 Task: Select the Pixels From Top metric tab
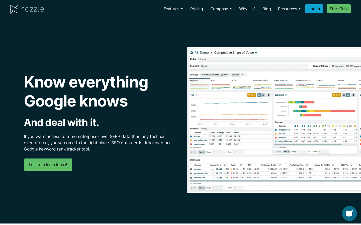(284, 84)
